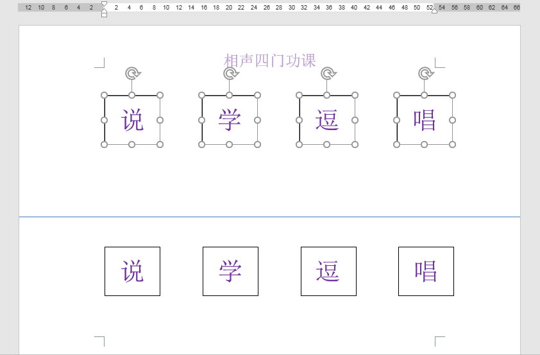Click the top-left corner handle of selected 说 box
540x355 pixels.
pos(104,95)
